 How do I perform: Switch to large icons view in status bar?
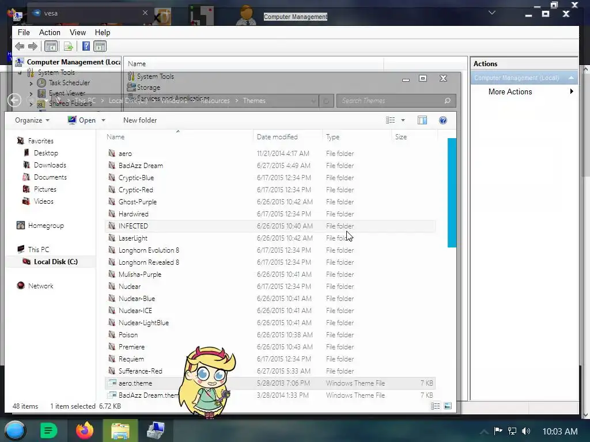pyautogui.click(x=448, y=406)
